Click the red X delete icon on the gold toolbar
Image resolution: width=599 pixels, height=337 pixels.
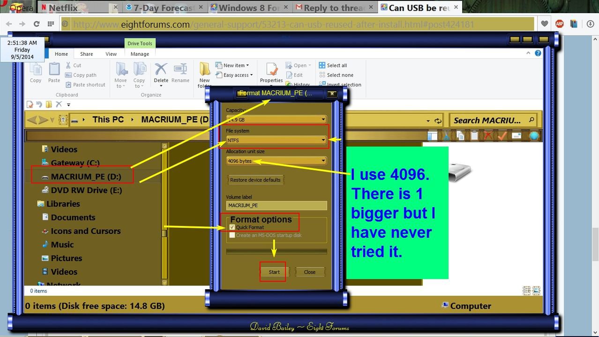[x=488, y=136]
